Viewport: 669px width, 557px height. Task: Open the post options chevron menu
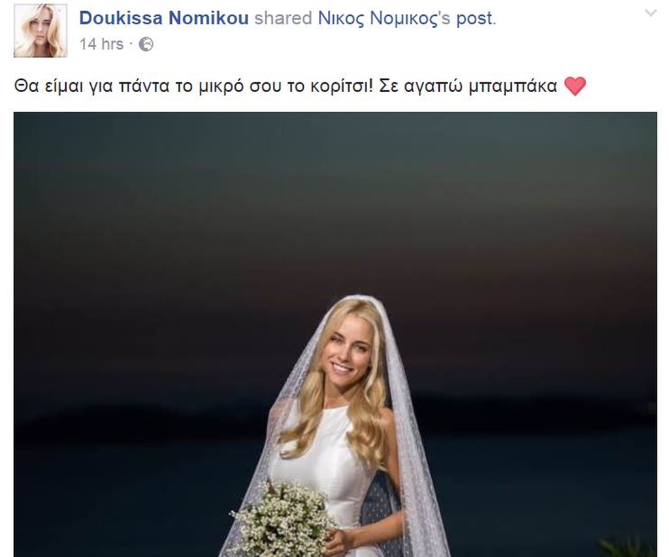pyautogui.click(x=650, y=13)
